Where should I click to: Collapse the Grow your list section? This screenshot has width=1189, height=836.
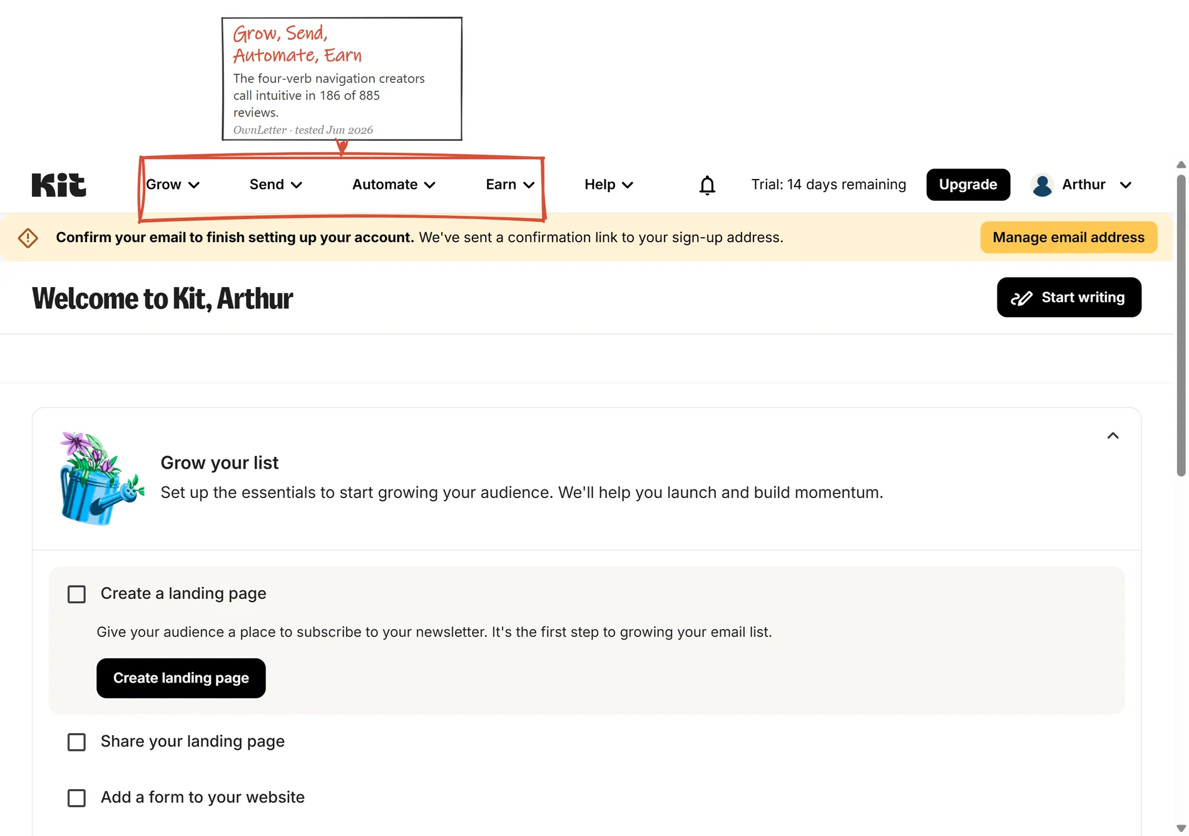pyautogui.click(x=1113, y=436)
